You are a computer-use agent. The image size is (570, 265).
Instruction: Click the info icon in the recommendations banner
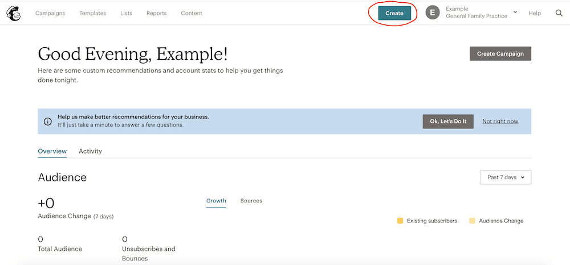[x=48, y=122]
